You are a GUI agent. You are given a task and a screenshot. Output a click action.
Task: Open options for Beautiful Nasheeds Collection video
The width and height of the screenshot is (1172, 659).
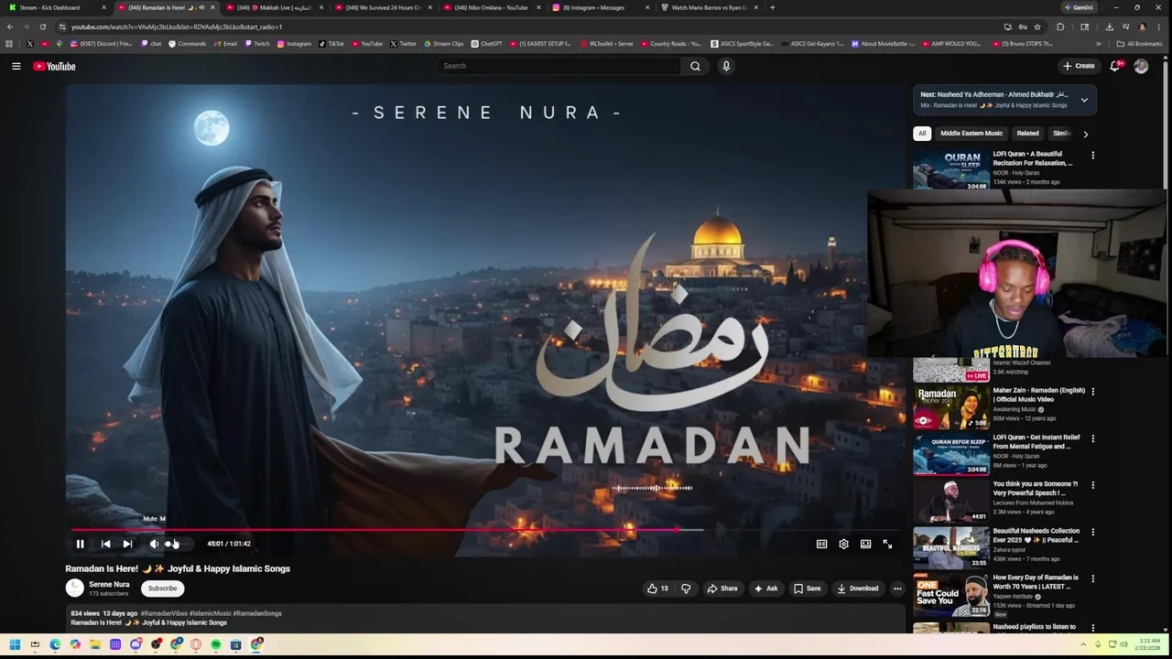point(1092,532)
